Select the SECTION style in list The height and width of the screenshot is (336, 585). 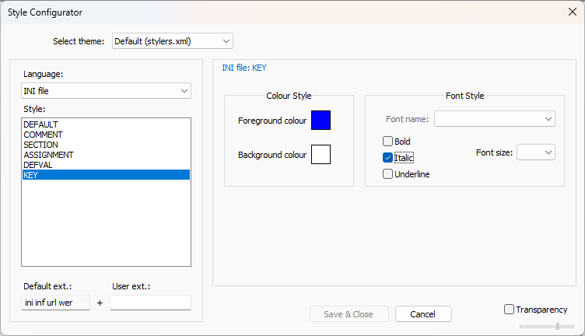(40, 145)
